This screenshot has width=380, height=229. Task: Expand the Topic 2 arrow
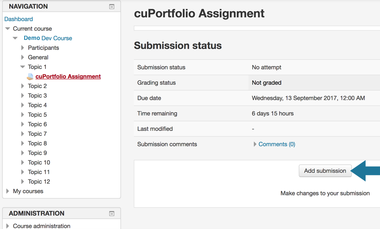click(22, 86)
